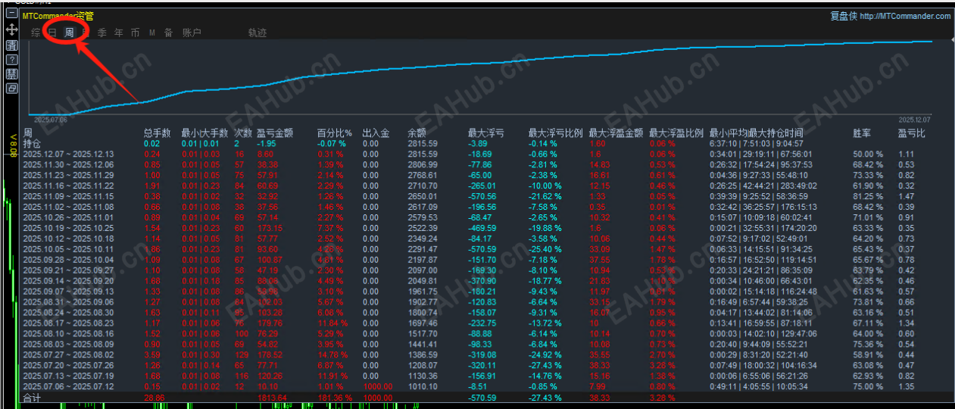Switch to the 年 yearly tab
The height and width of the screenshot is (409, 955).
point(119,33)
